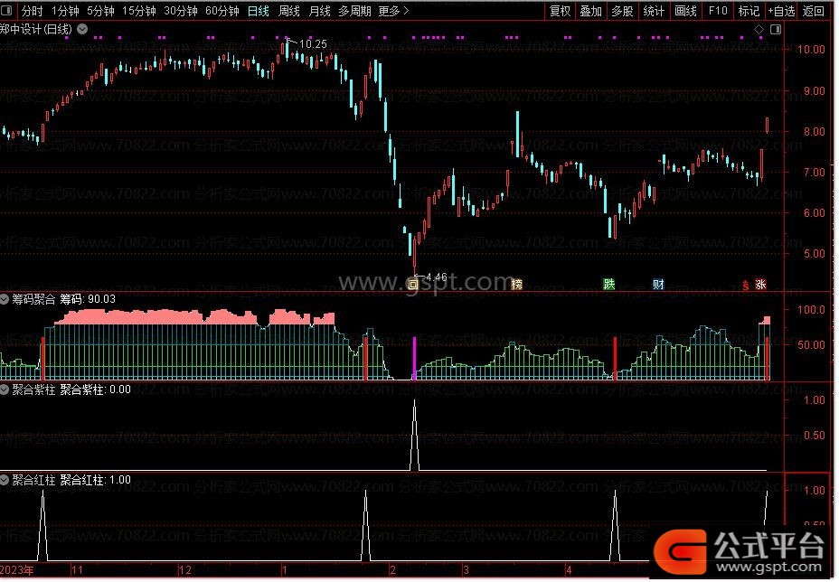The image size is (839, 582).
Task: Switch to the 月线 monthly tab
Action: coord(320,11)
